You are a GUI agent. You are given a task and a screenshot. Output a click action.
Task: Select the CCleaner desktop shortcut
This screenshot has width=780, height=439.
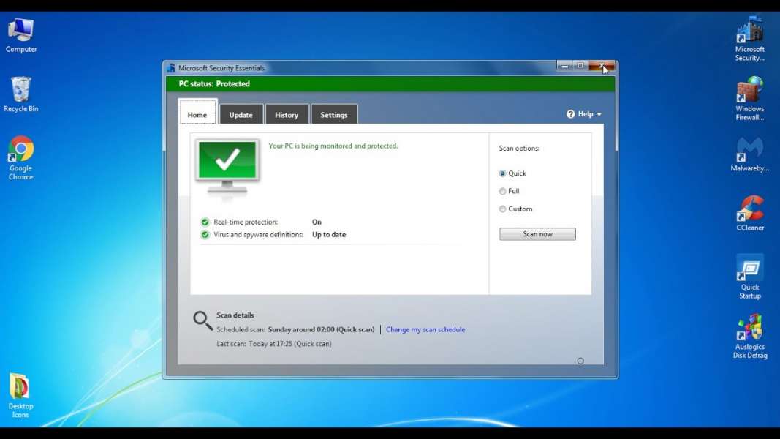pyautogui.click(x=750, y=213)
